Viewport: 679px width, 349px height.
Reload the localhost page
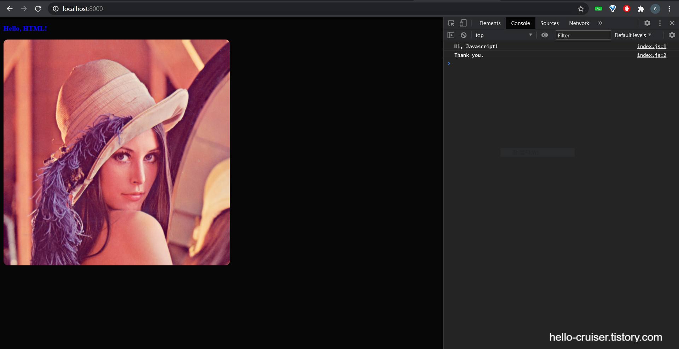[38, 9]
